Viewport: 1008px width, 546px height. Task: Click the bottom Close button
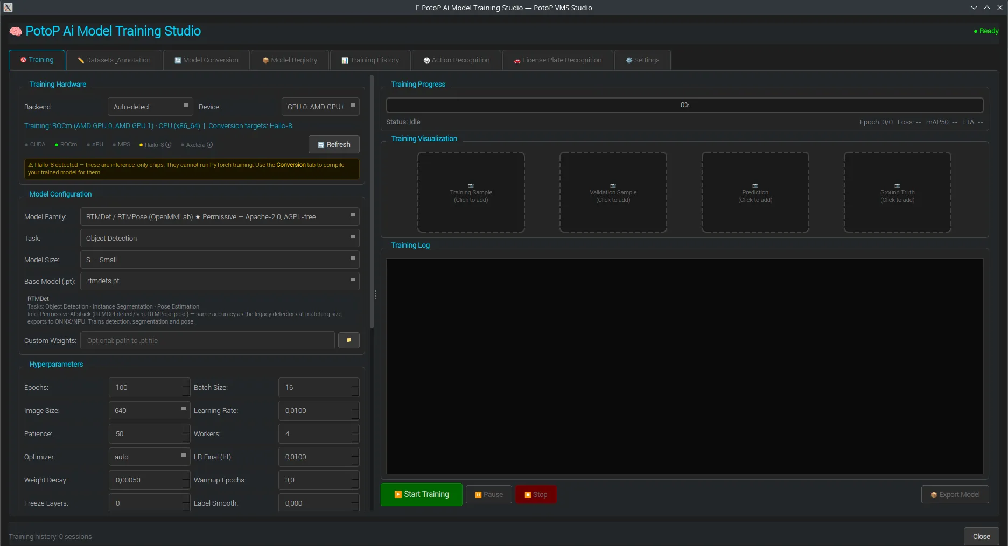pos(981,536)
